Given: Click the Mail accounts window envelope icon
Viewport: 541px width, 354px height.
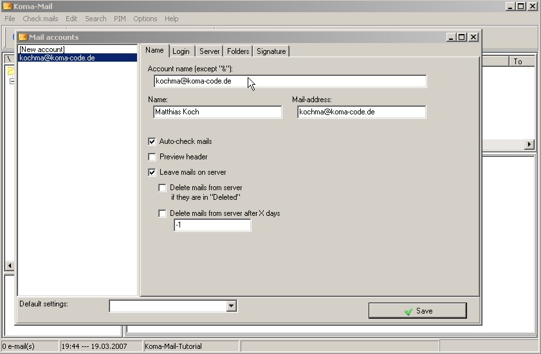Looking at the screenshot, I should pos(23,37).
